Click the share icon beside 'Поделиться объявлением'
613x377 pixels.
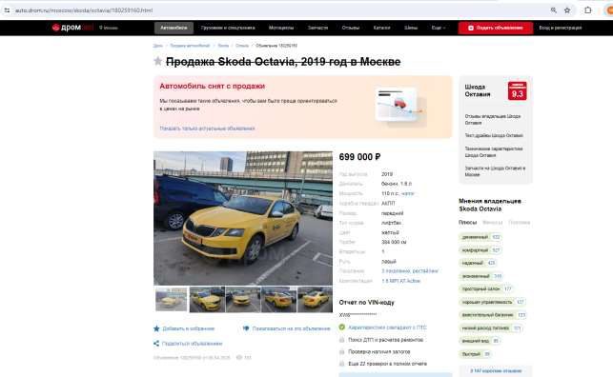(x=156, y=344)
